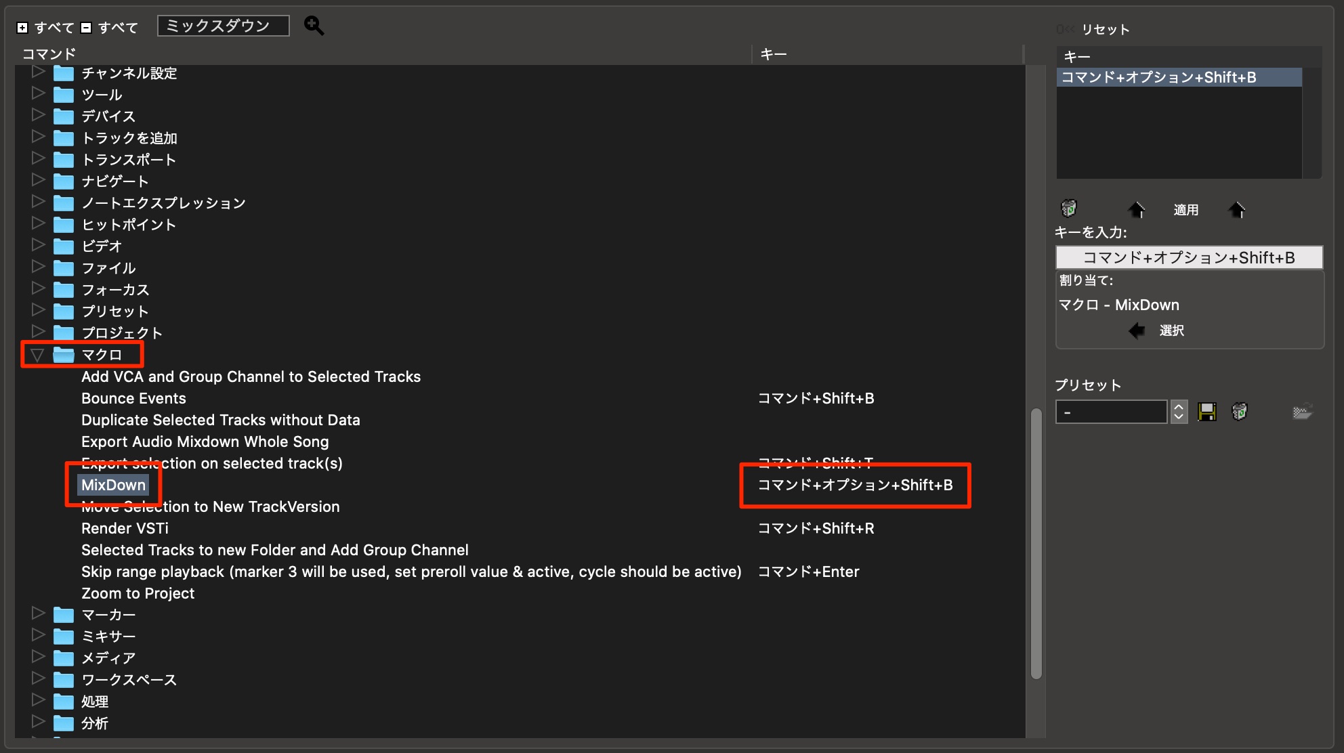Image resolution: width=1344 pixels, height=753 pixels.
Task: Click the left arrow beside 選択
Action: click(x=1137, y=330)
